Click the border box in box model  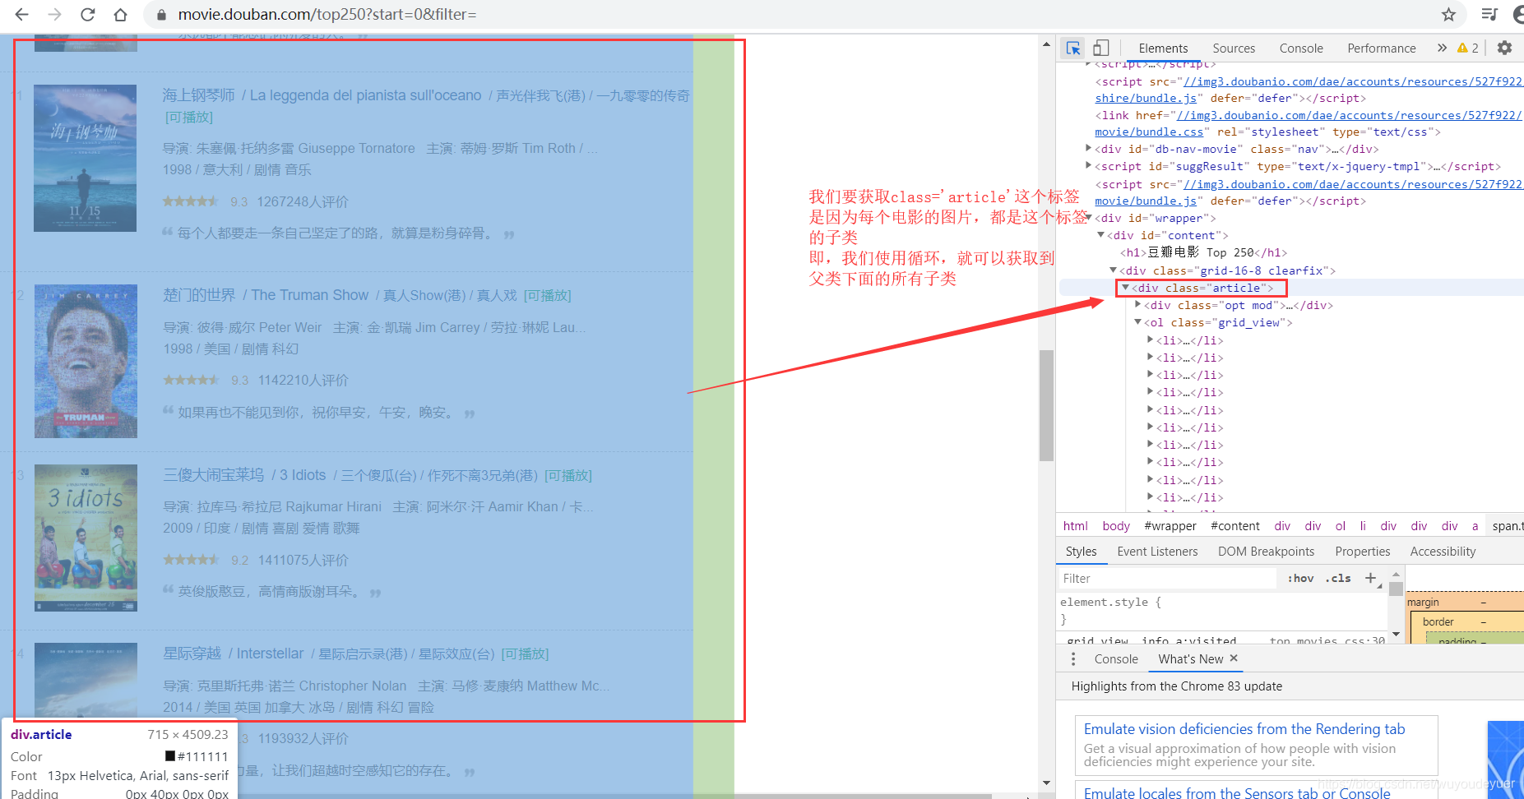pyautogui.click(x=1438, y=621)
